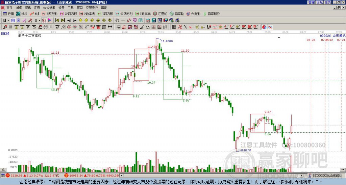Click the triangle button at volume panel left
Screen dimensions: 346x185
3,170
